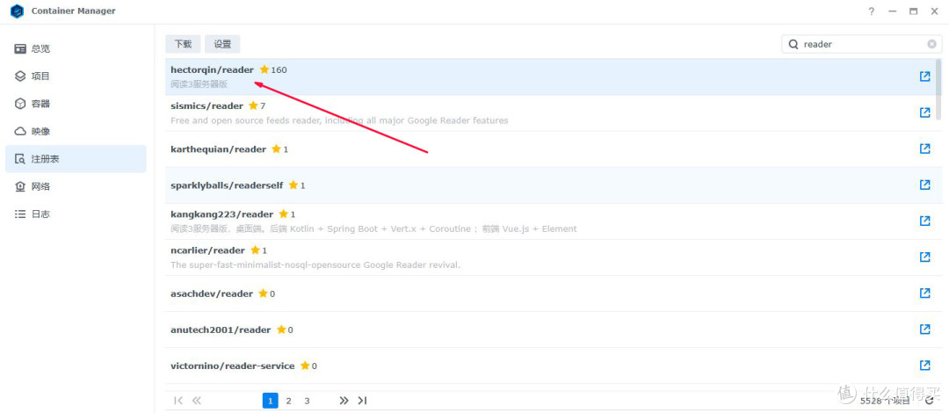Click the star icon for hectorqin/reader
The image size is (949, 413).
264,69
